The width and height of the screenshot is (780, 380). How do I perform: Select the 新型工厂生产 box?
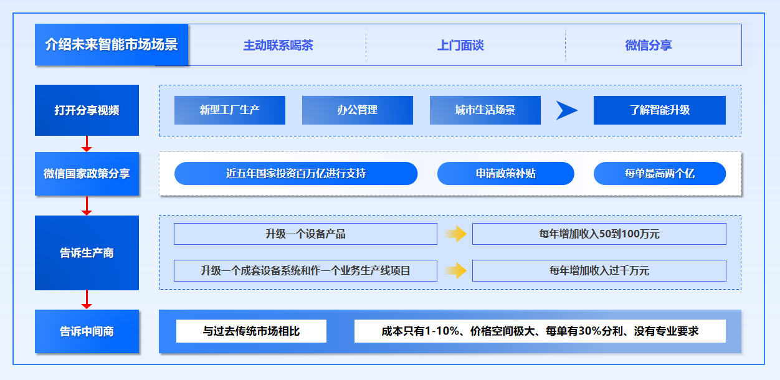click(229, 110)
